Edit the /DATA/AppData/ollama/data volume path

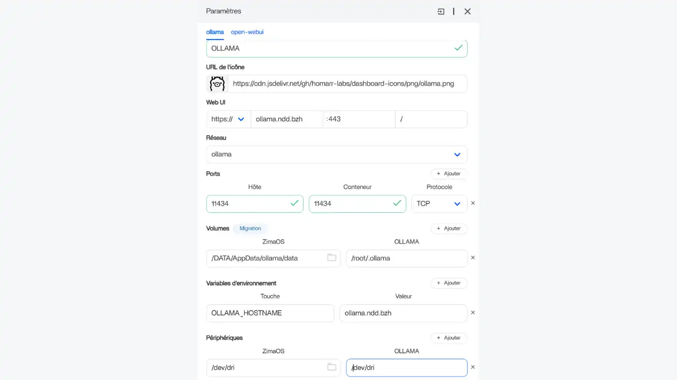click(274, 258)
